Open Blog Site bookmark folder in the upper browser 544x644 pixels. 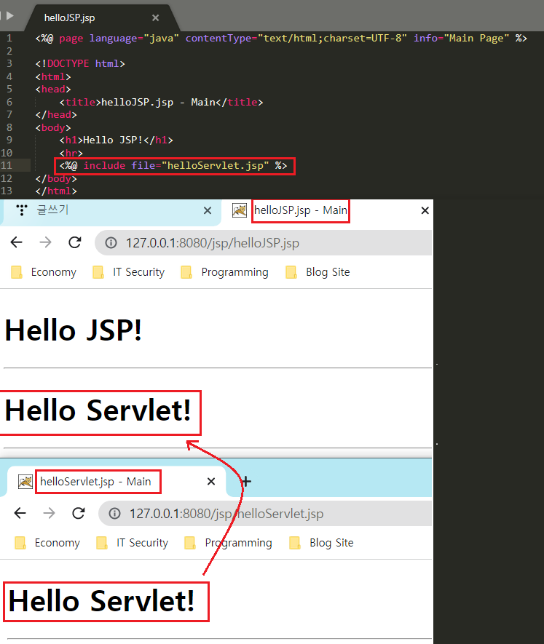pyautogui.click(x=318, y=272)
